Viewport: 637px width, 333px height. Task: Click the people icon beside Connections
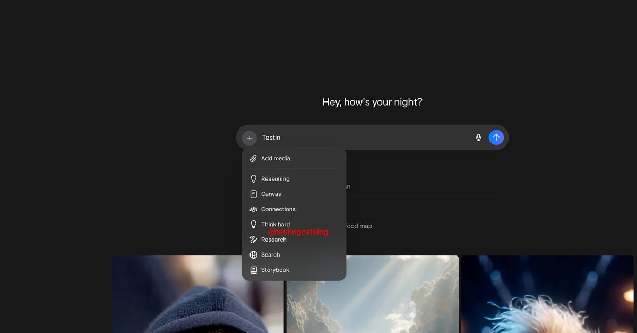pos(253,209)
